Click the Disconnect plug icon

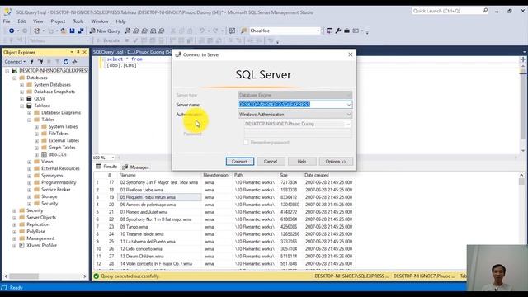point(40,62)
